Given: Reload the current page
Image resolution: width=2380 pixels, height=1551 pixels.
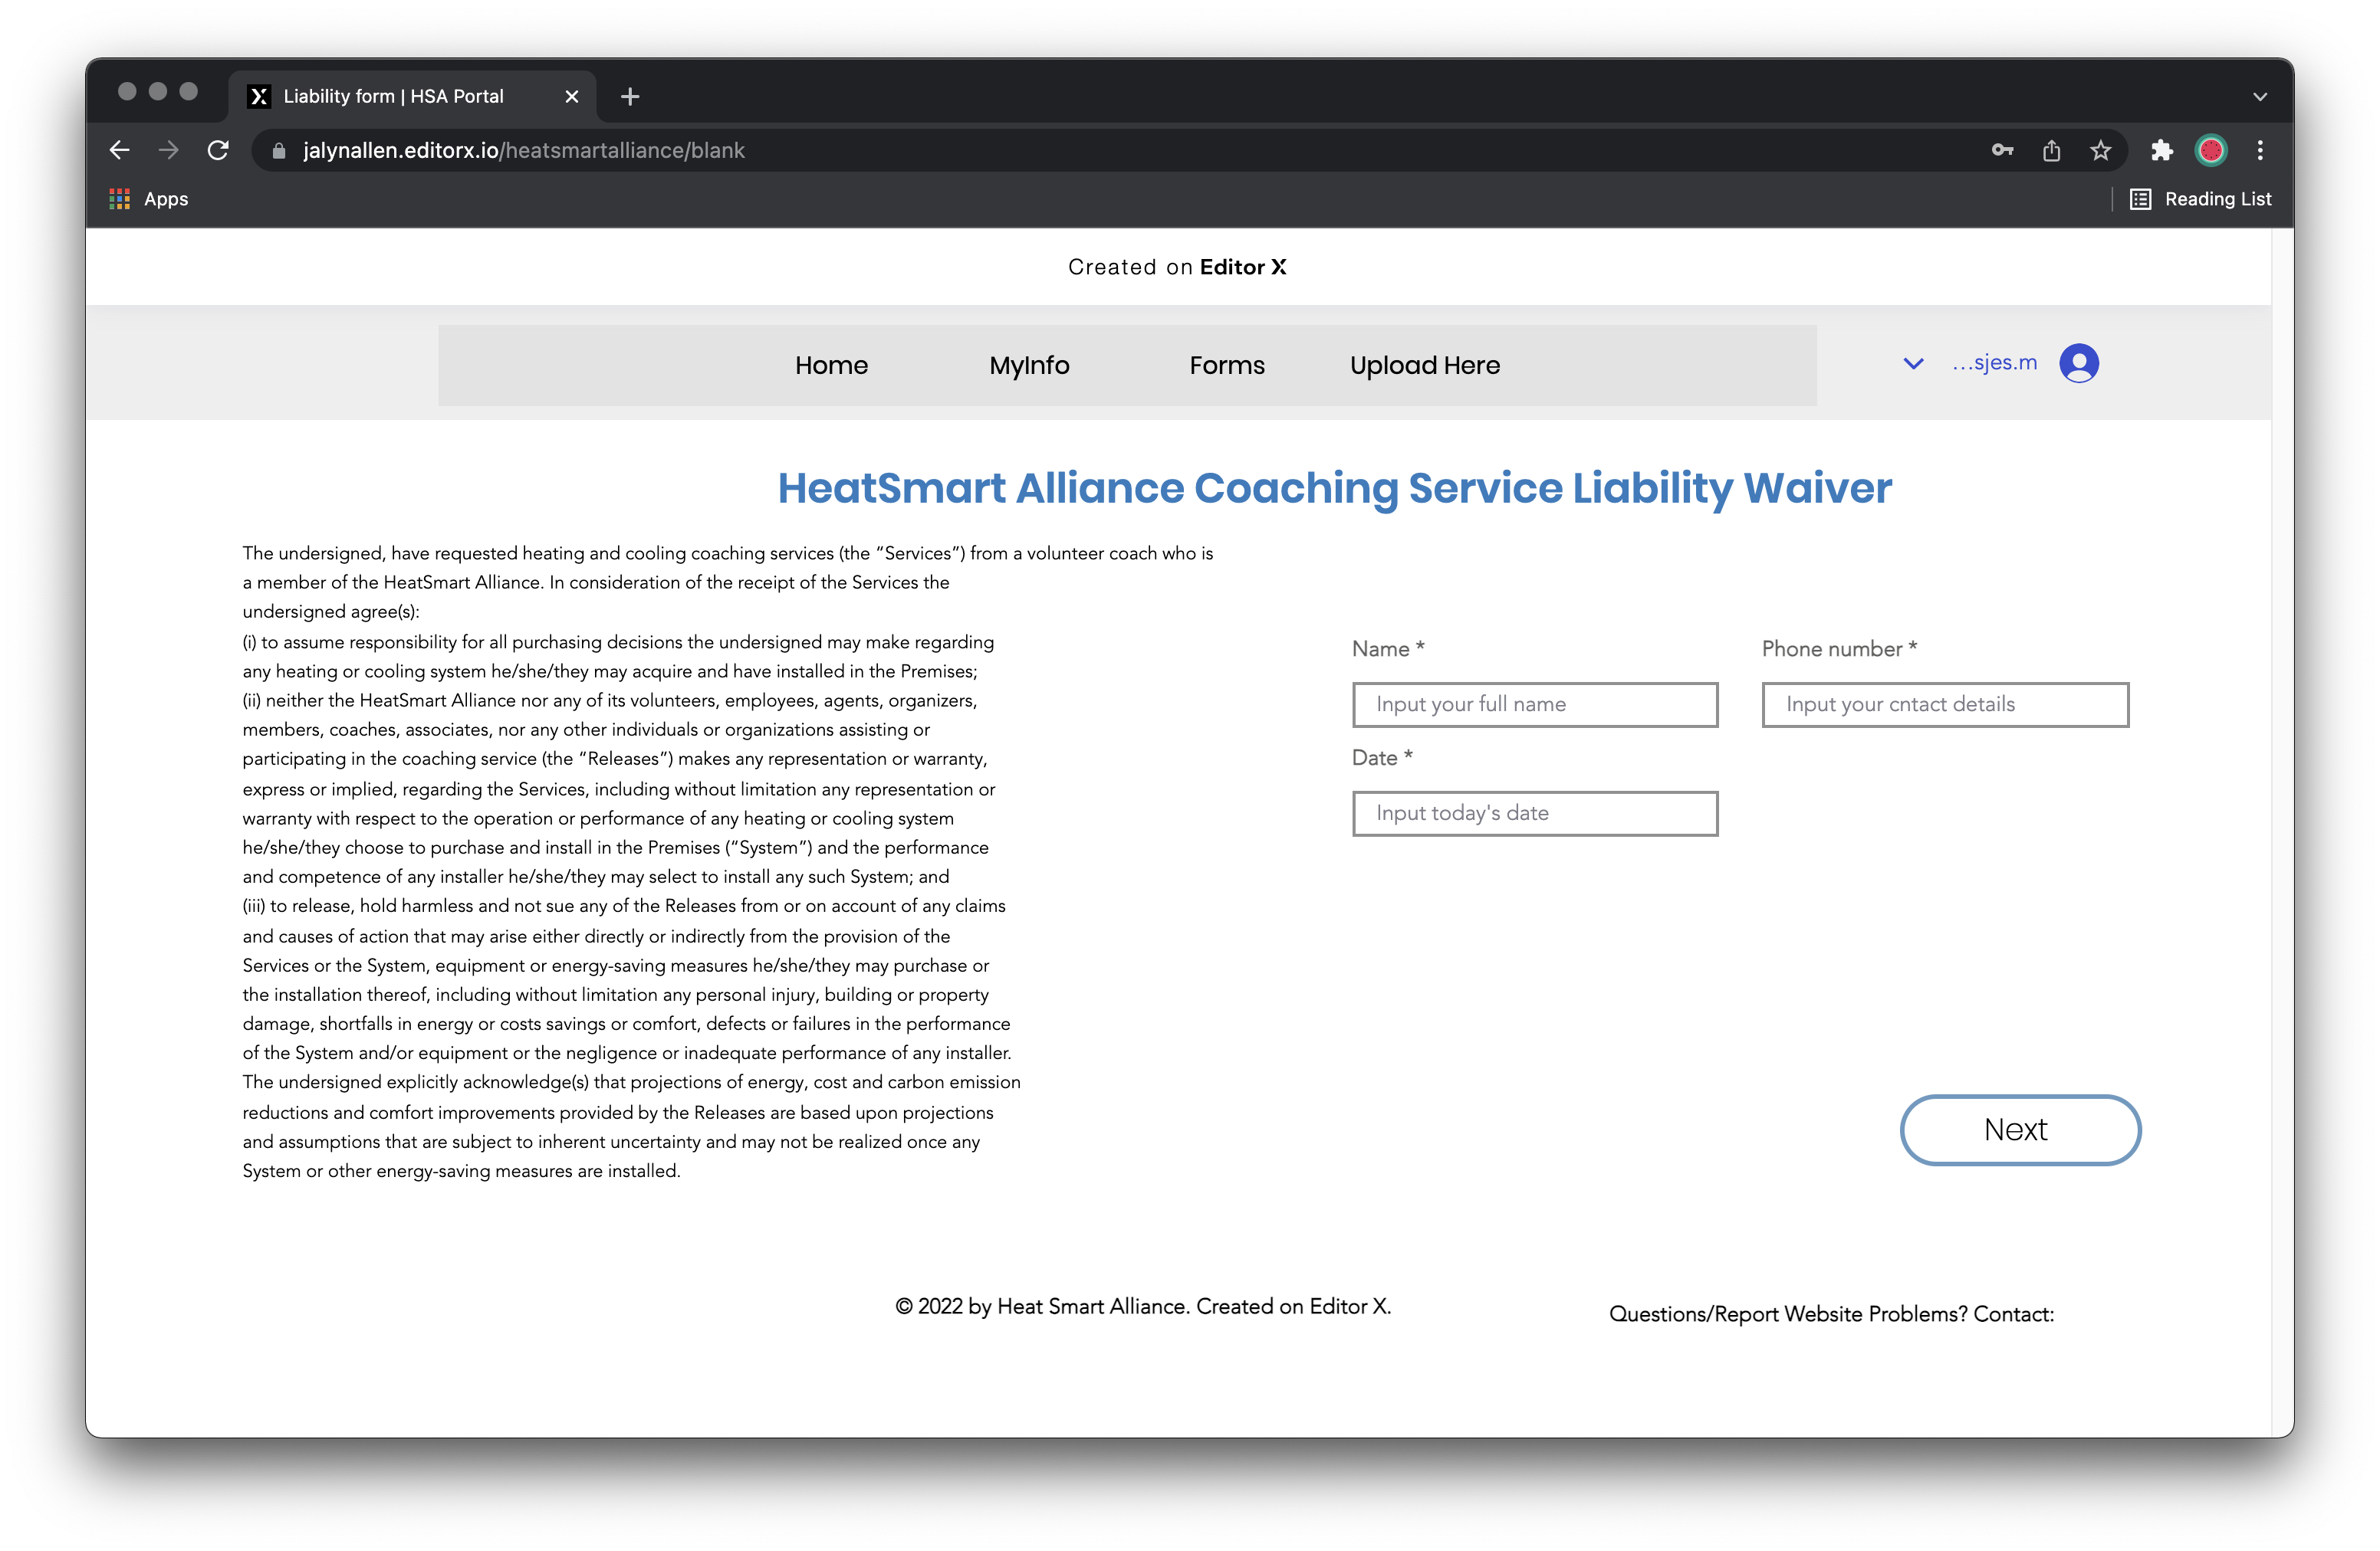Looking at the screenshot, I should tap(218, 150).
